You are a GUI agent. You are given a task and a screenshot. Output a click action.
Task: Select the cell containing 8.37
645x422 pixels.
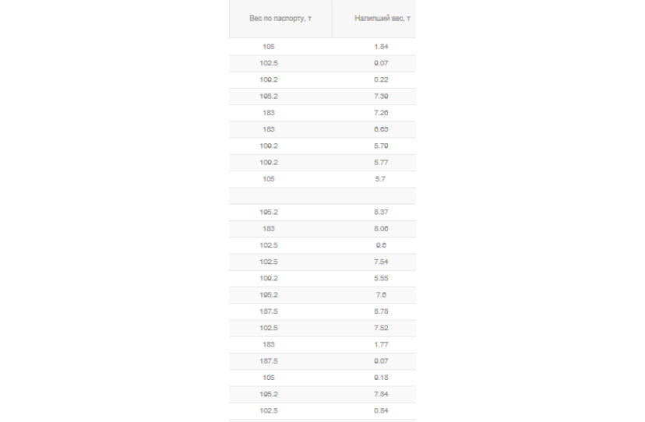coord(381,212)
